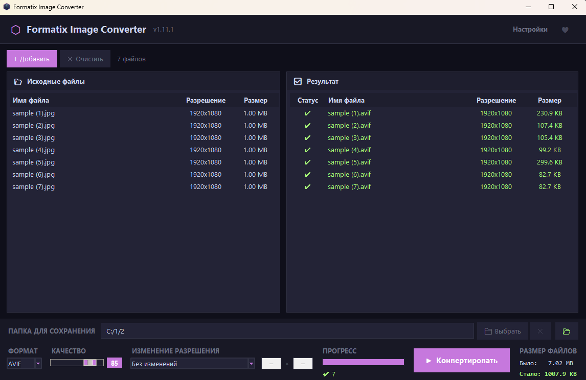The width and height of the screenshot is (586, 380).
Task: Click the Выбрать folder select button
Action: click(x=503, y=331)
